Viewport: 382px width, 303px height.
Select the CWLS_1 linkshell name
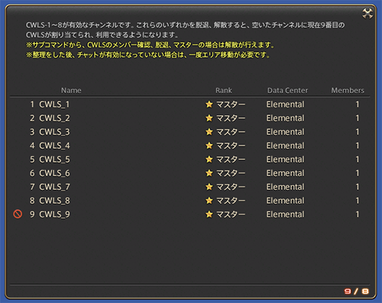pyautogui.click(x=55, y=104)
